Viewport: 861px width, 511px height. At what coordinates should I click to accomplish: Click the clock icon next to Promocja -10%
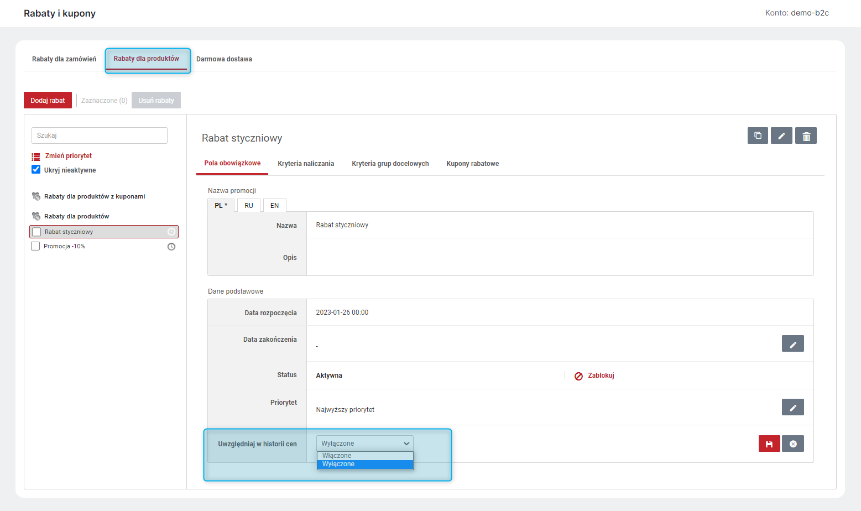pyautogui.click(x=171, y=247)
